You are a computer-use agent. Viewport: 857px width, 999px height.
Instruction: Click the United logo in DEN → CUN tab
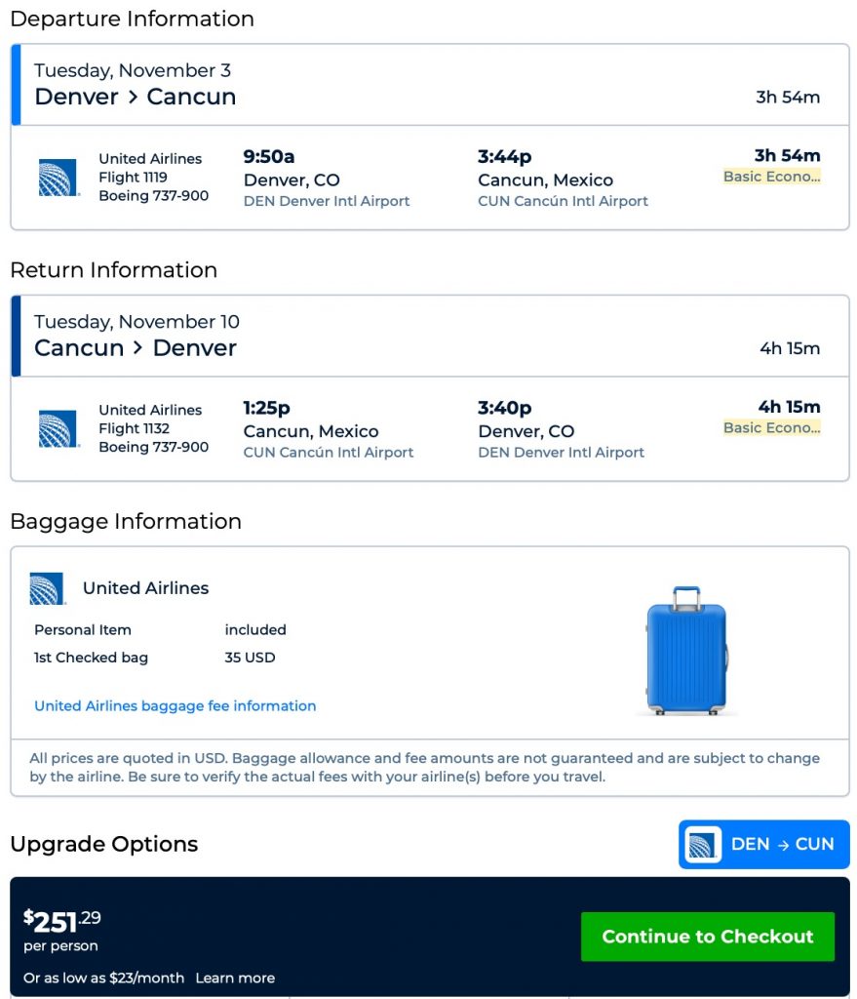pyautogui.click(x=702, y=845)
